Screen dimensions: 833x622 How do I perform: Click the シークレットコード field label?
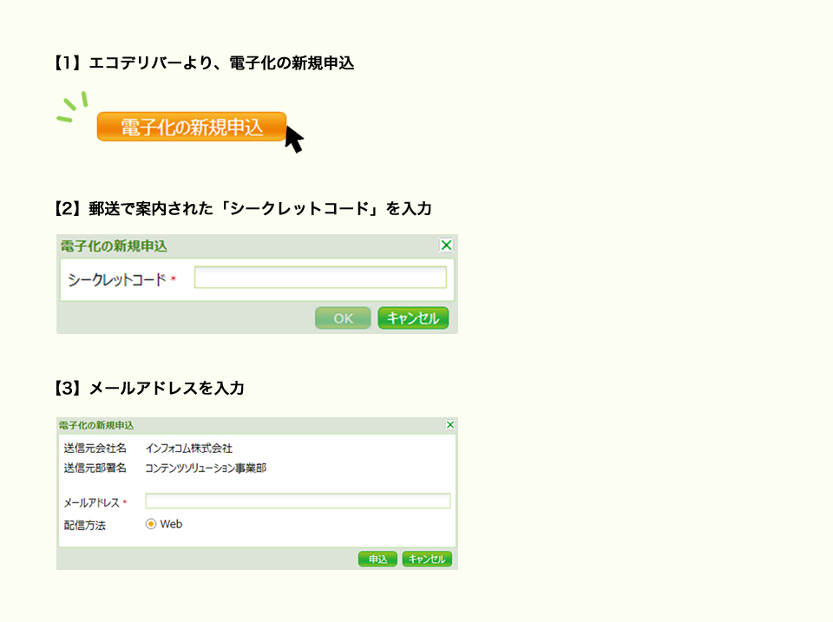point(116,279)
